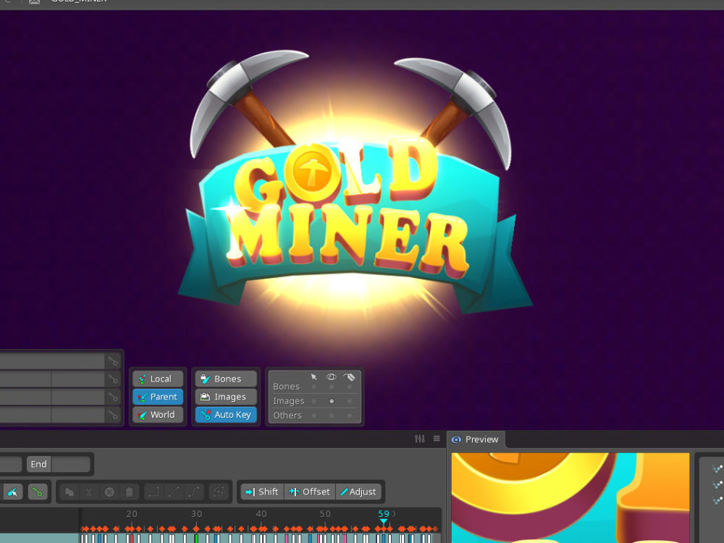Toggle Images name label filter dot

click(350, 401)
